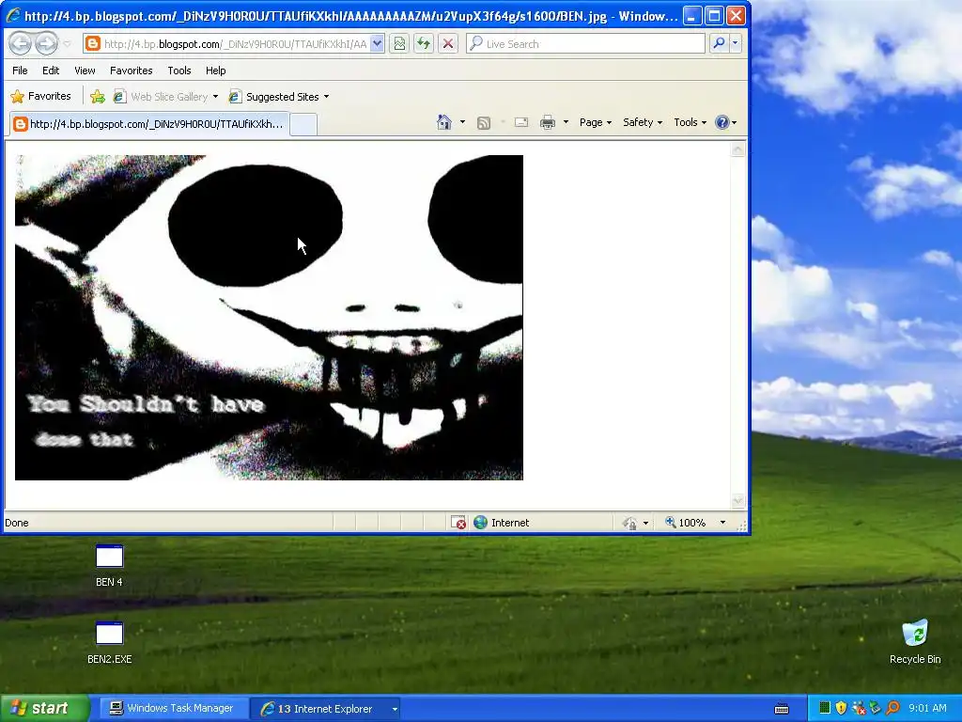Click the orange magnifier tray icon
The width and height of the screenshot is (962, 722).
click(892, 708)
